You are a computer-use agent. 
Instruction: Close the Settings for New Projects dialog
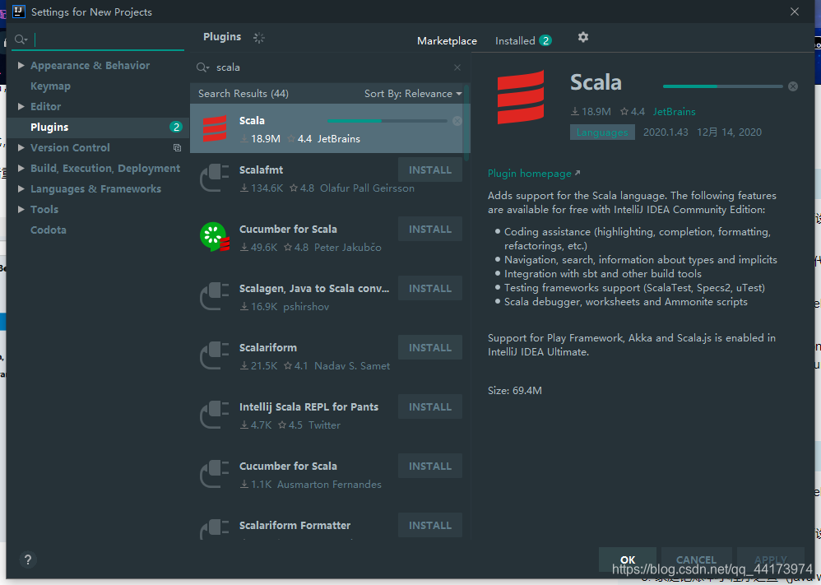click(795, 12)
